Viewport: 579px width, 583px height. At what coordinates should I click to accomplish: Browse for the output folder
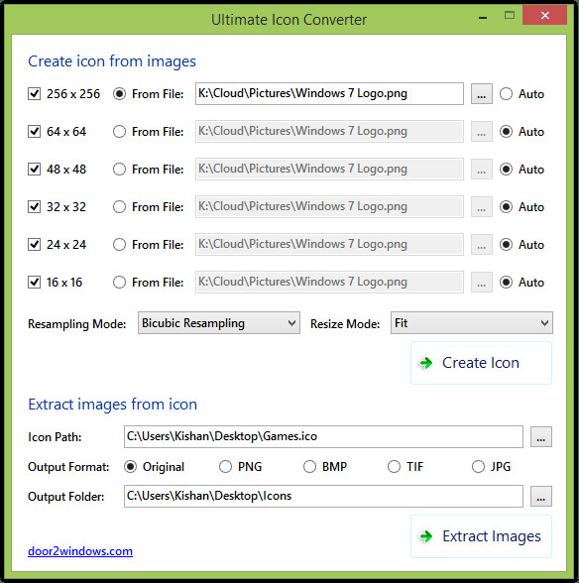(x=541, y=496)
